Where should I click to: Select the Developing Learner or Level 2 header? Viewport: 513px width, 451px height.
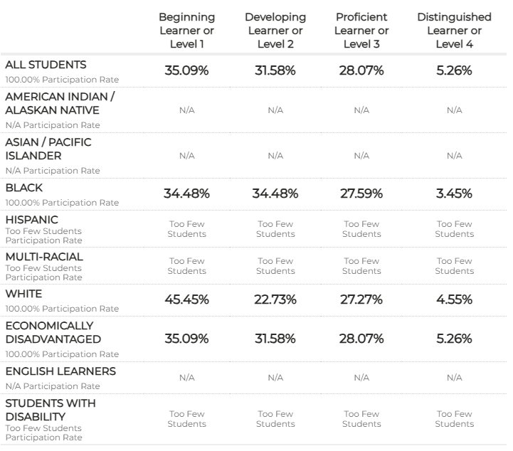(275, 31)
